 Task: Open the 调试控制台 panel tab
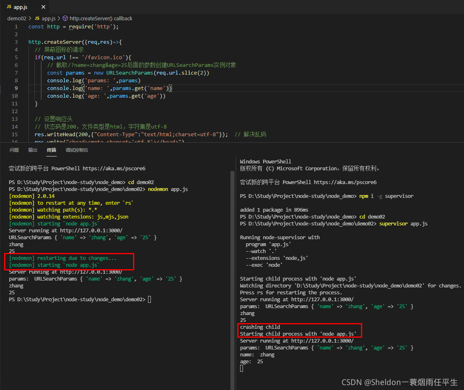pyautogui.click(x=77, y=150)
